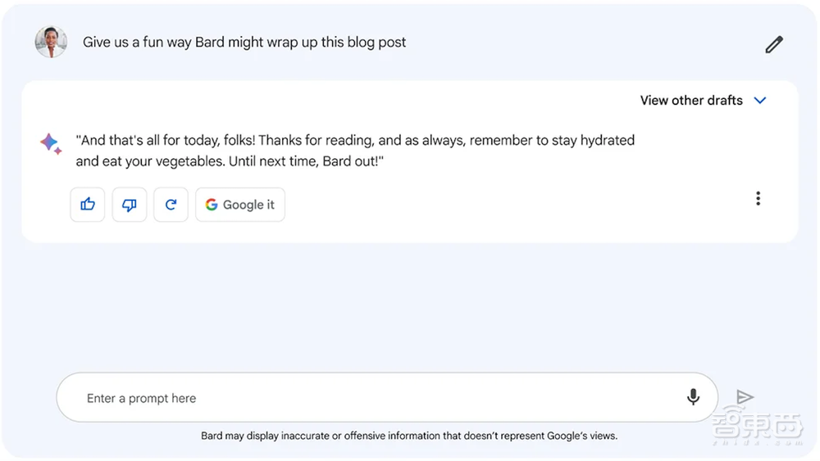Focus the "Enter a prompt here" field
This screenshot has width=820, height=461.
(369, 398)
